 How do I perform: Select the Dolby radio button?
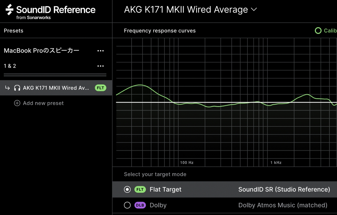127,205
